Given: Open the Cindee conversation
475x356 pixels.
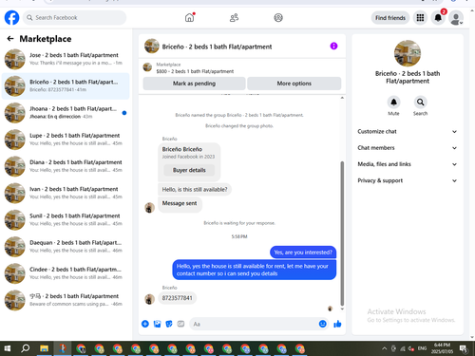Looking at the screenshot, I should 66,273.
